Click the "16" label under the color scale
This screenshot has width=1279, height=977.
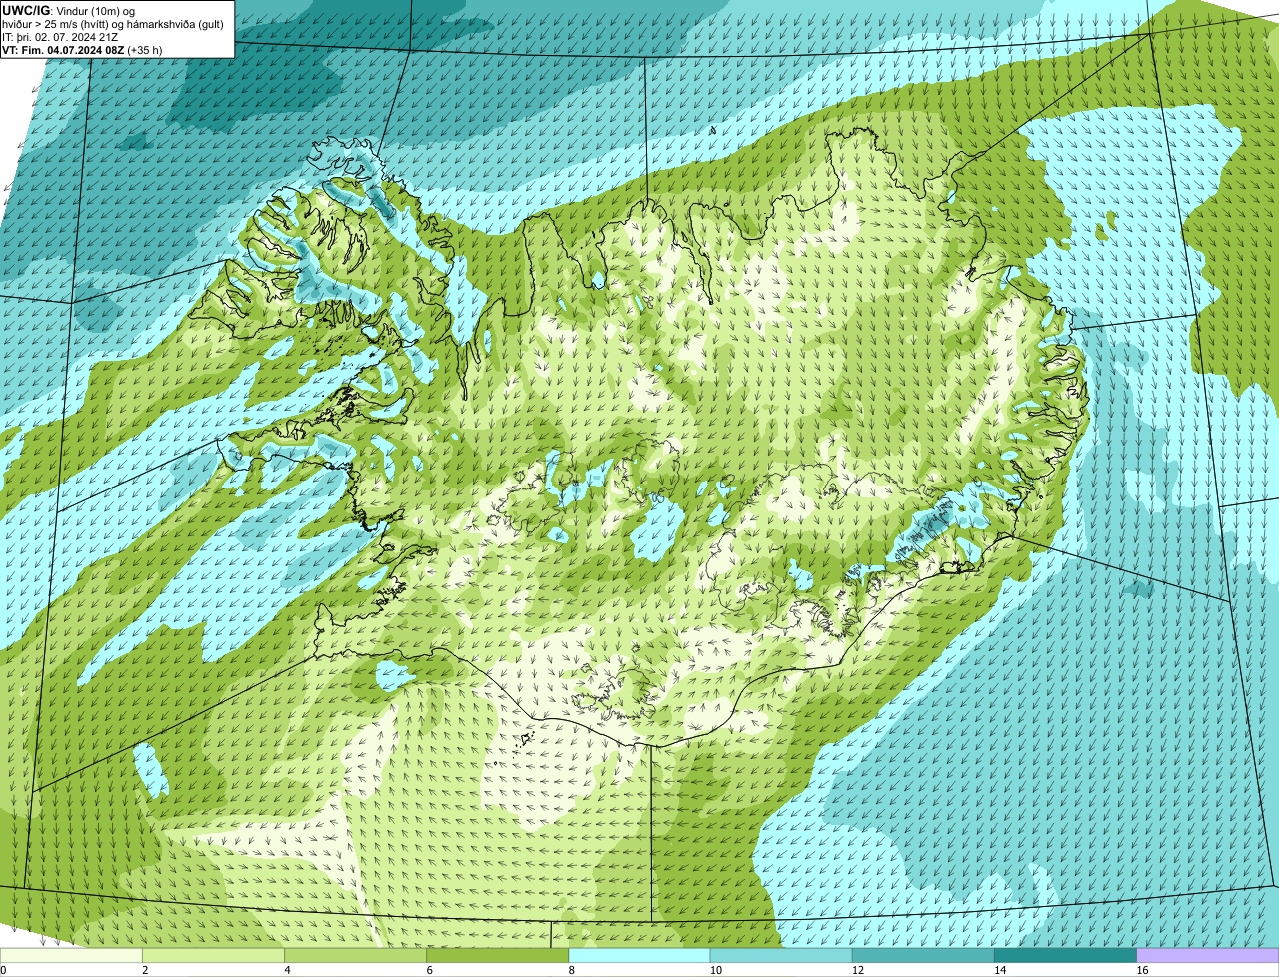coord(1142,970)
